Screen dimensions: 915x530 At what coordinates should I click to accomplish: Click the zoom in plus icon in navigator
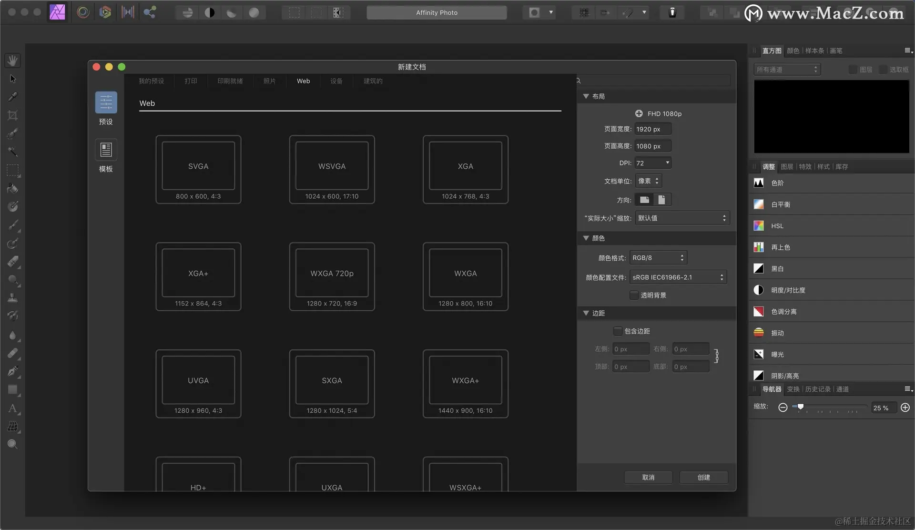(905, 408)
